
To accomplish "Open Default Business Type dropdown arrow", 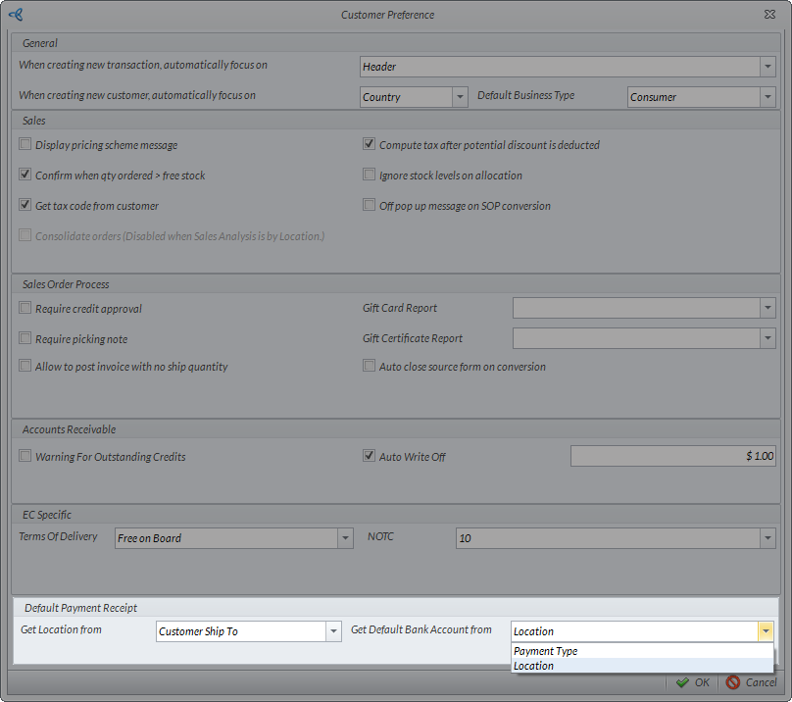I will (767, 97).
